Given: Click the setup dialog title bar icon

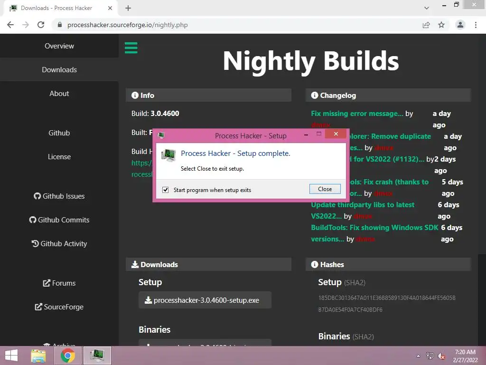Looking at the screenshot, I should coord(161,135).
